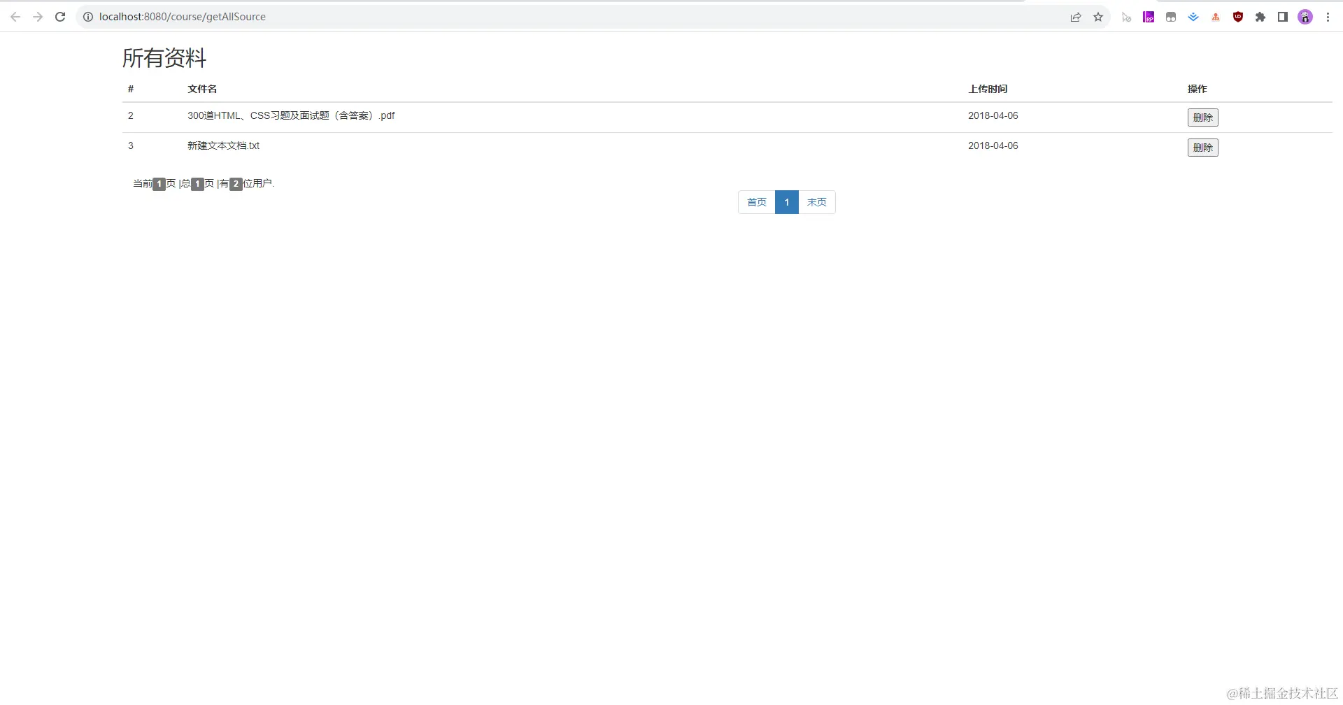View site information icon in address bar

[x=88, y=17]
